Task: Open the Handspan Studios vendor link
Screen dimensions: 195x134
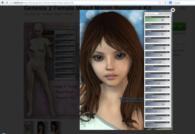Action: click(x=52, y=14)
